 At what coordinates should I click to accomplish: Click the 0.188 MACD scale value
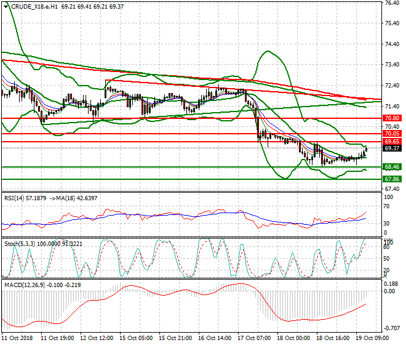pyautogui.click(x=391, y=284)
